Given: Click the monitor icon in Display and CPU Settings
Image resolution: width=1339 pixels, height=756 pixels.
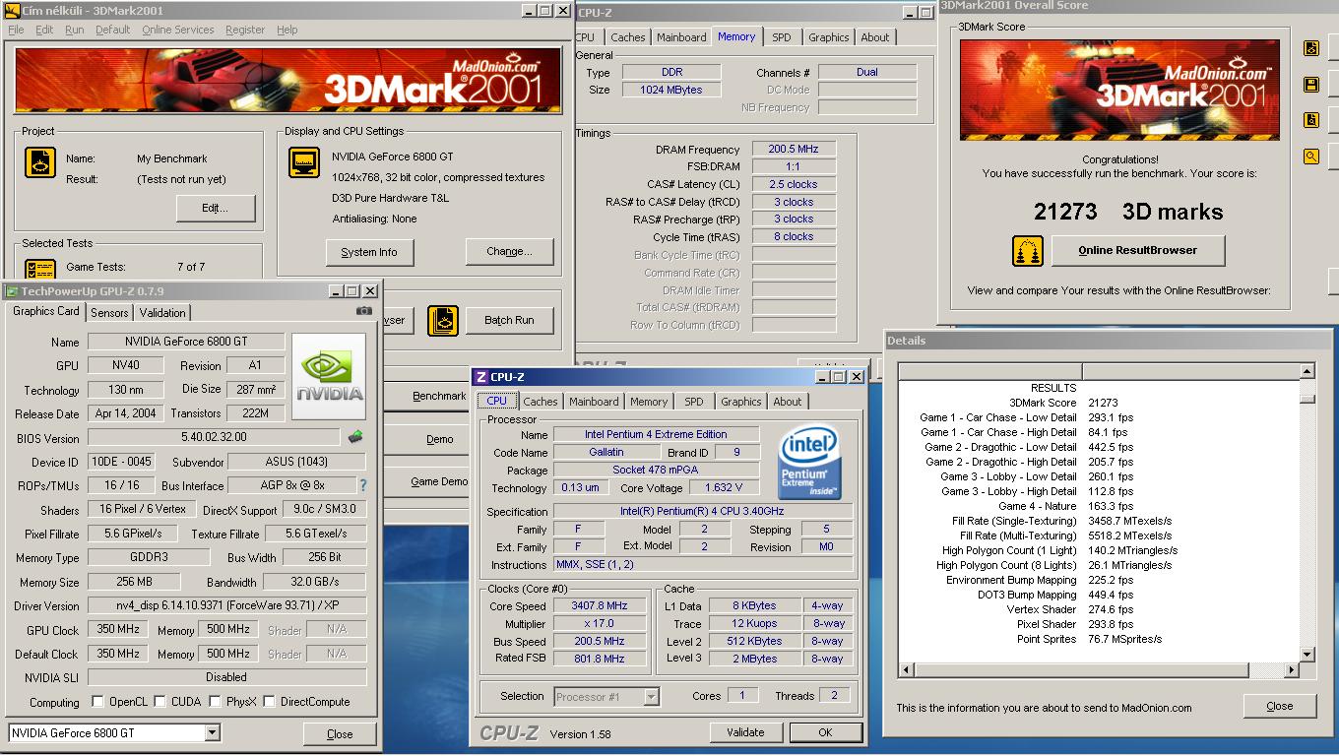Looking at the screenshot, I should (304, 163).
